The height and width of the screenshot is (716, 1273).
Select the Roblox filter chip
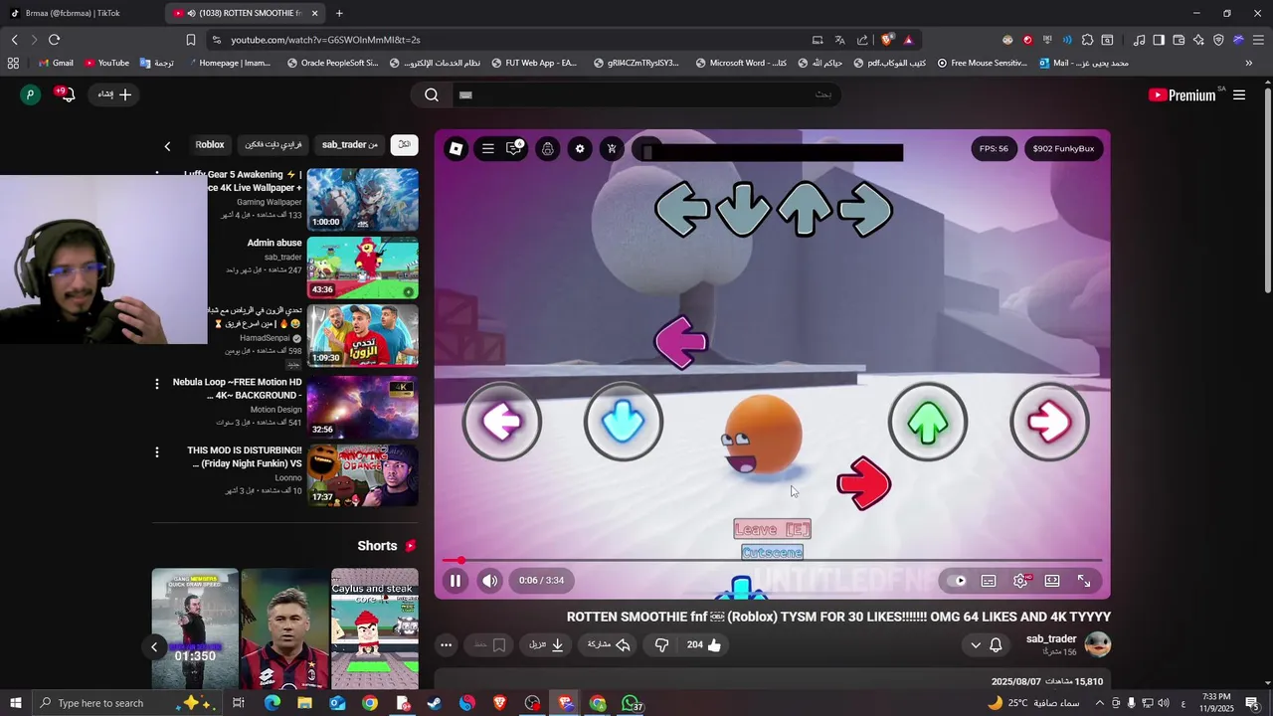[x=209, y=145]
